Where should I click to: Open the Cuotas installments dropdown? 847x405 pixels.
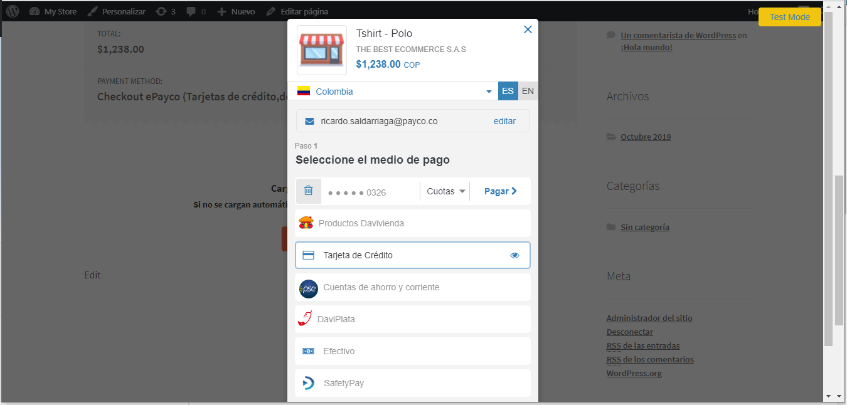click(x=446, y=191)
